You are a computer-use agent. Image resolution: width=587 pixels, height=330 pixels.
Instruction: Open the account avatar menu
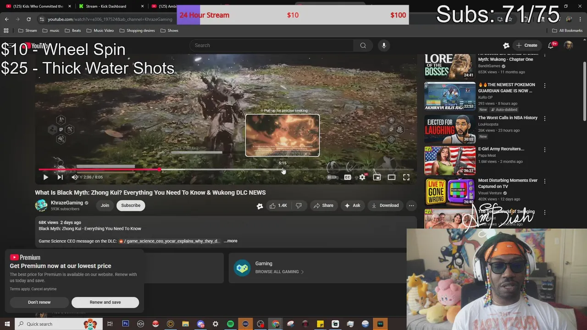pos(568,45)
